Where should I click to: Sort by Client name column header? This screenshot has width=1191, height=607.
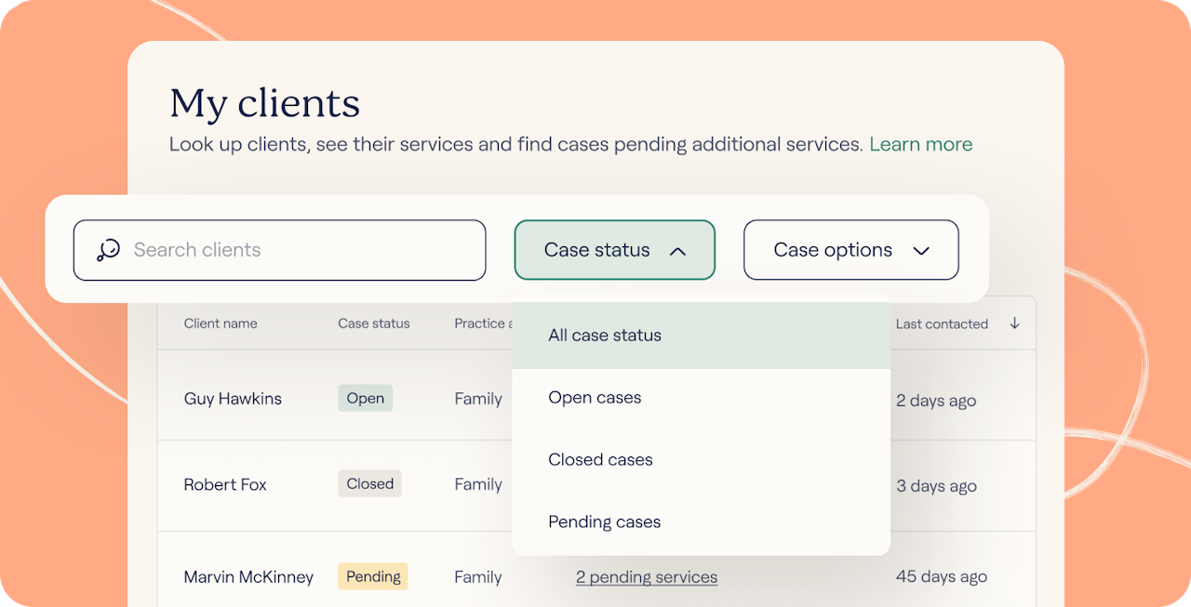click(x=221, y=323)
